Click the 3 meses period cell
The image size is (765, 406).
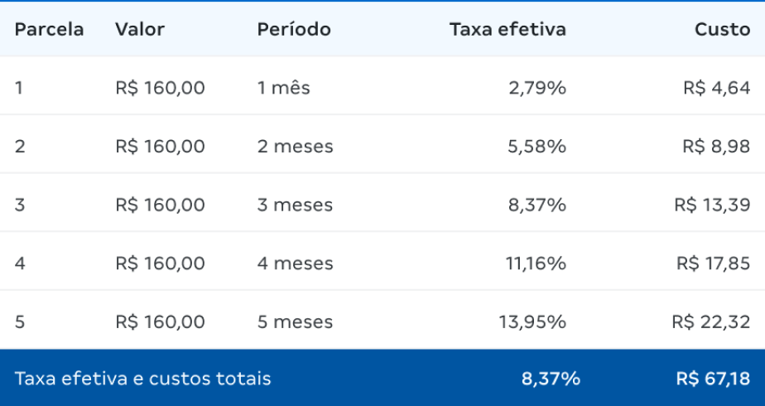tap(295, 205)
